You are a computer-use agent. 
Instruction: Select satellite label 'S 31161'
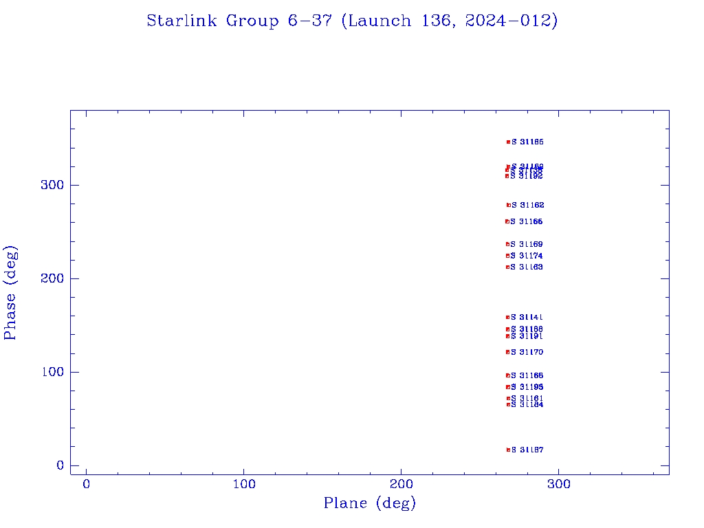(x=527, y=398)
